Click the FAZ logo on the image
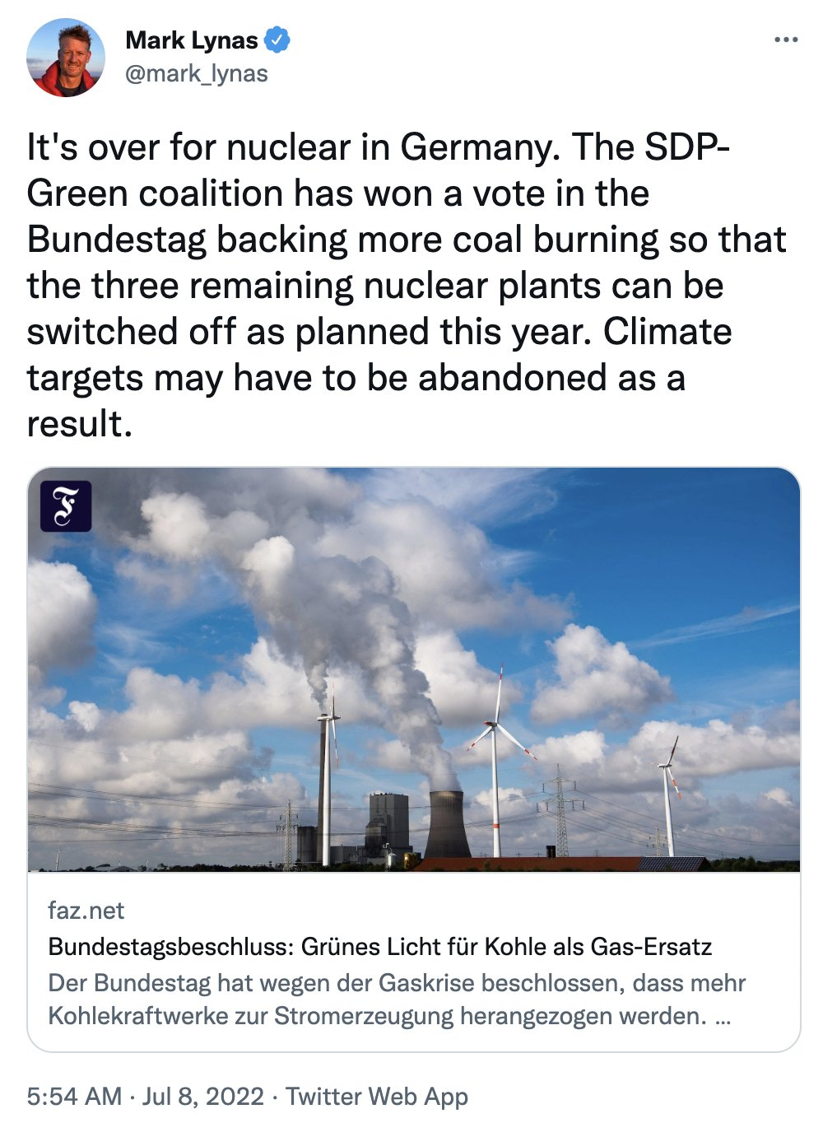Image resolution: width=823 pixels, height=1123 pixels. tap(66, 506)
